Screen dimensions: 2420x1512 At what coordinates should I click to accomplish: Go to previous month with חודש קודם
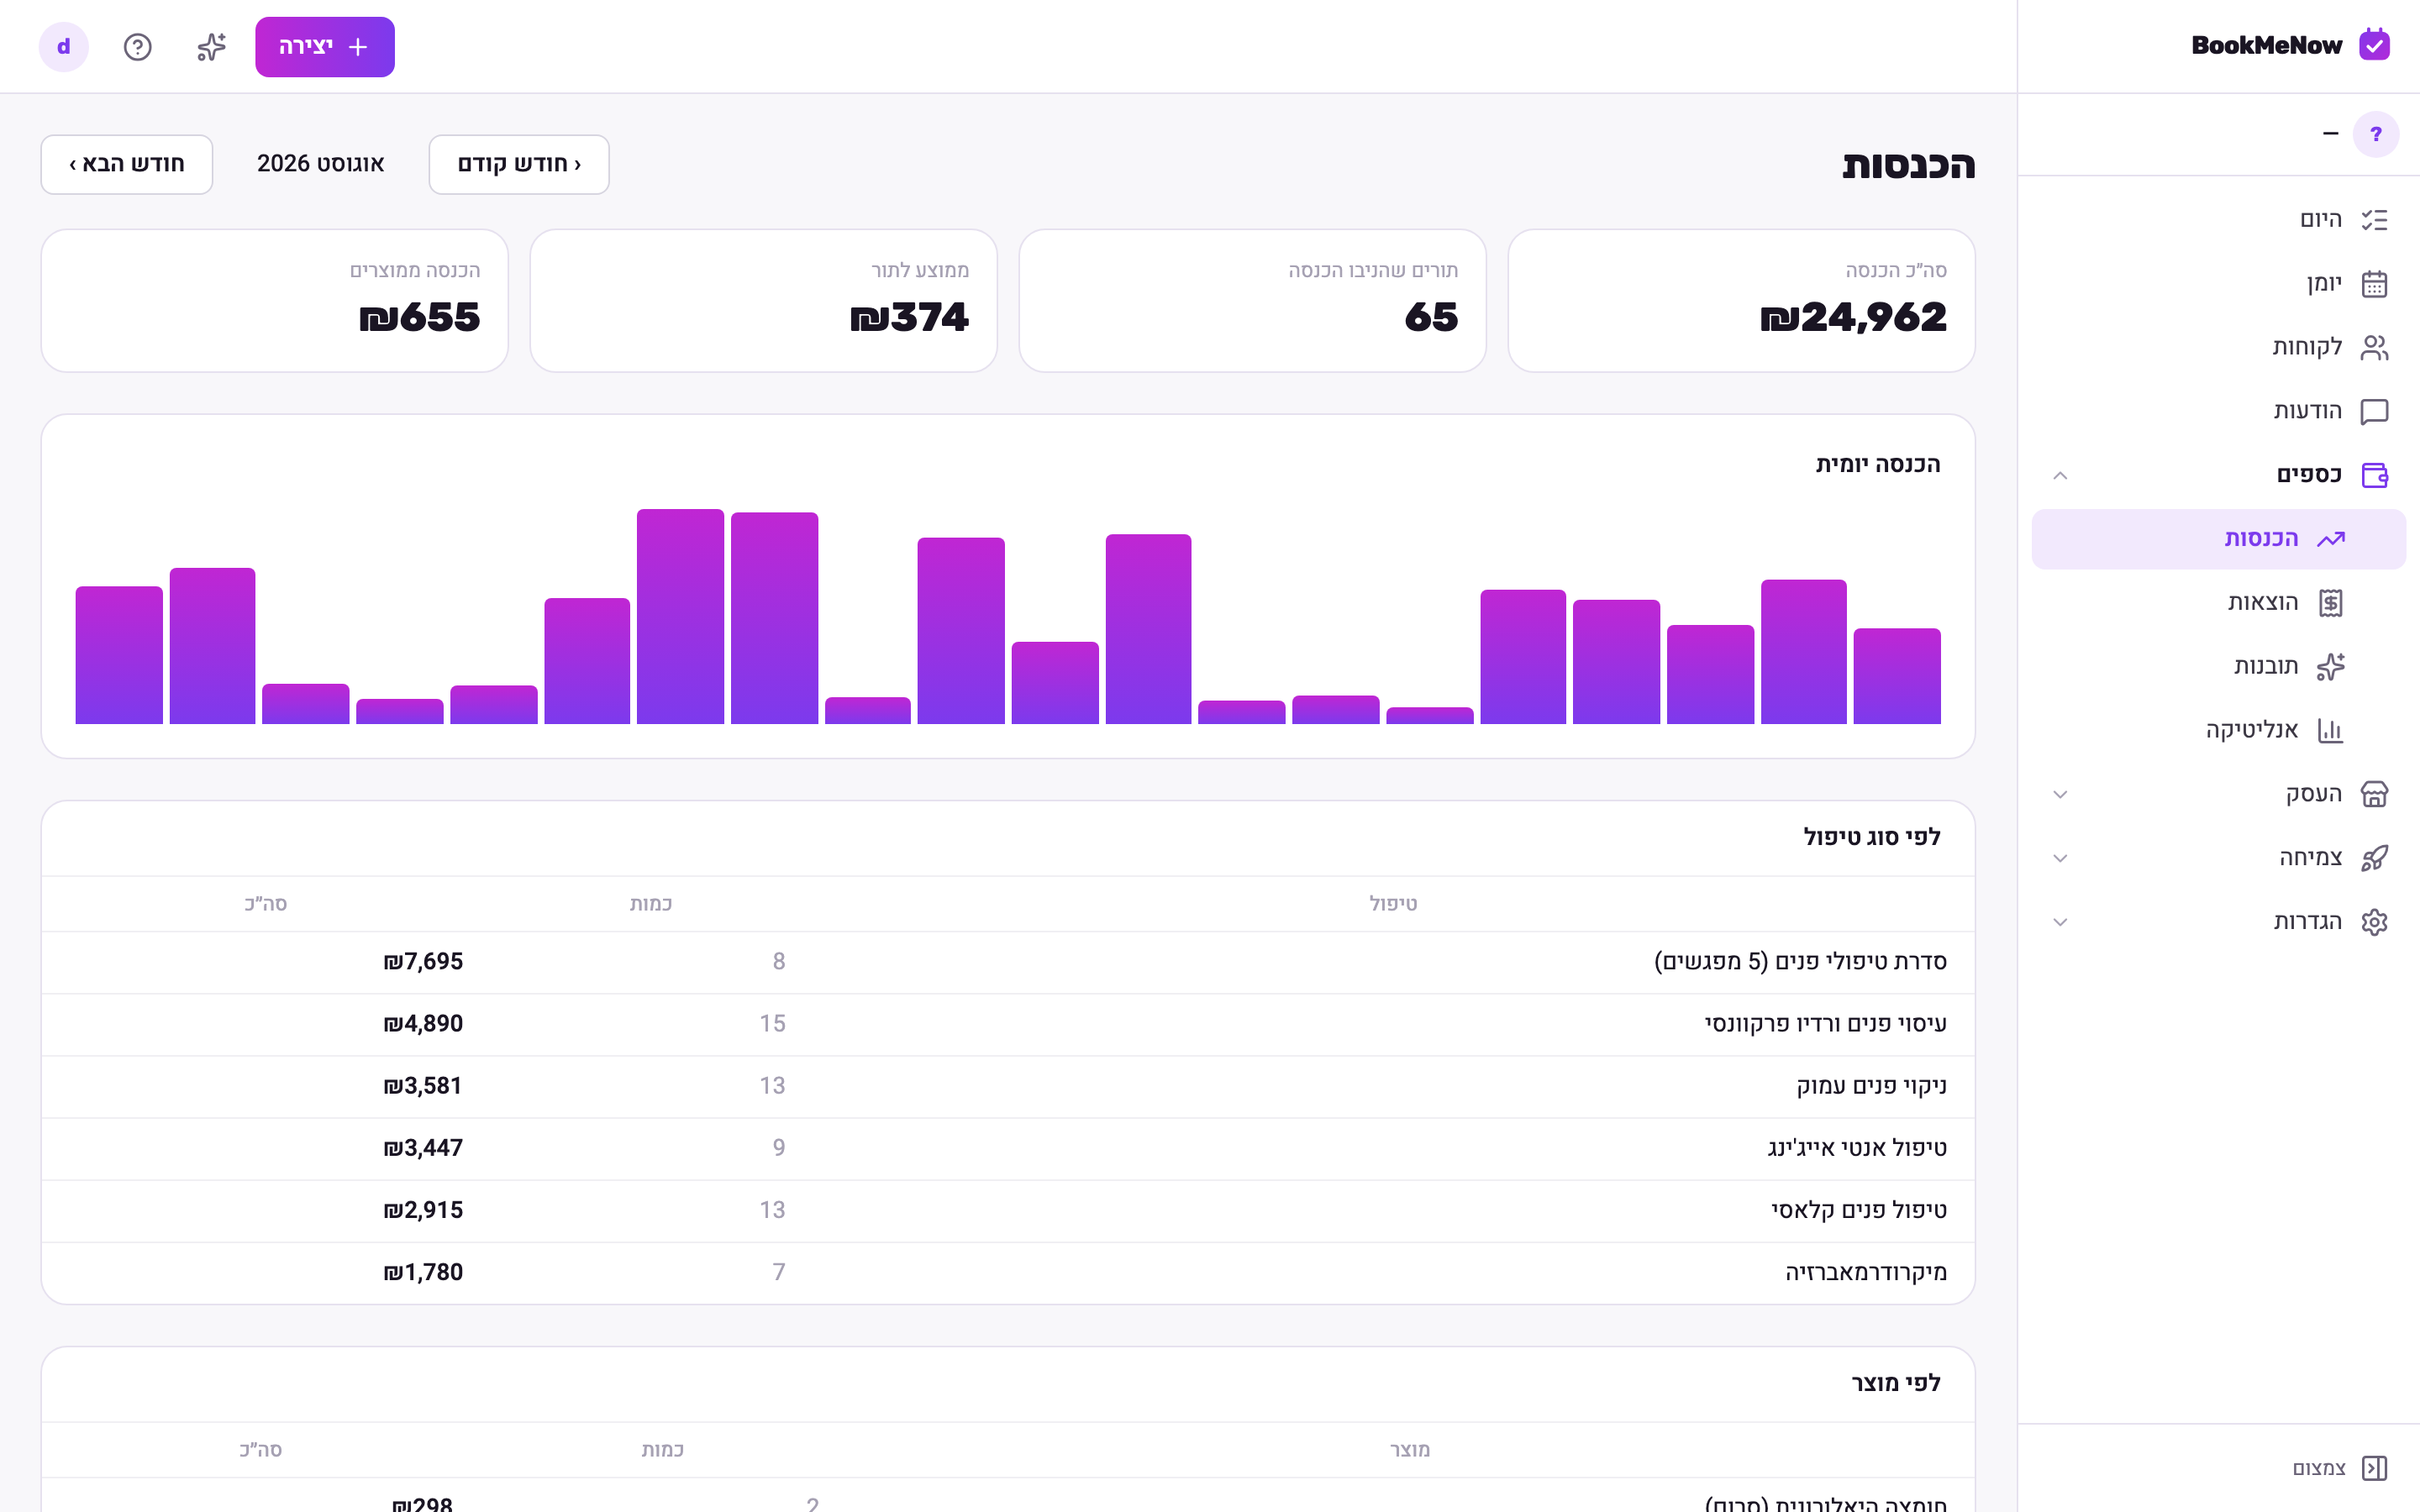click(x=519, y=164)
